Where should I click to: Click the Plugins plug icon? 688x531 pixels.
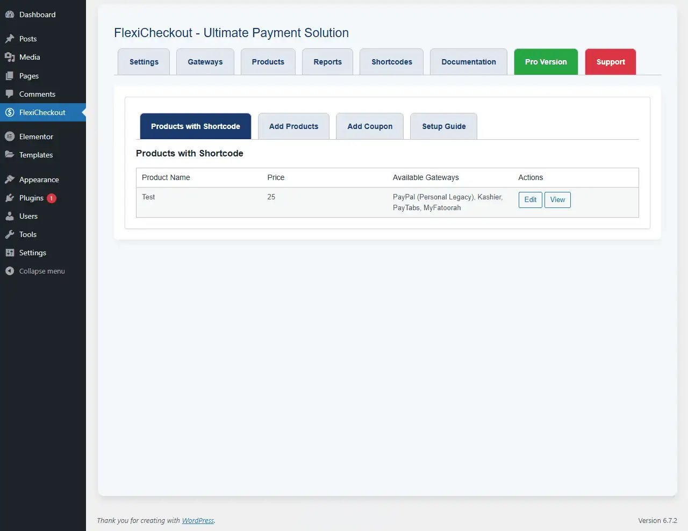pos(10,198)
